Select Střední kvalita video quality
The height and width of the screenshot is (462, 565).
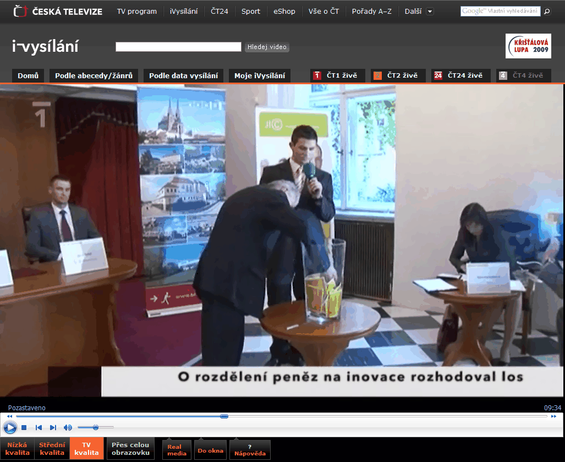(x=52, y=449)
